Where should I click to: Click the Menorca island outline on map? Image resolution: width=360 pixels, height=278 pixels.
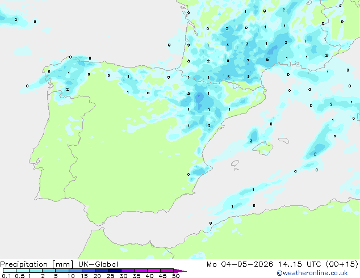(x=284, y=140)
